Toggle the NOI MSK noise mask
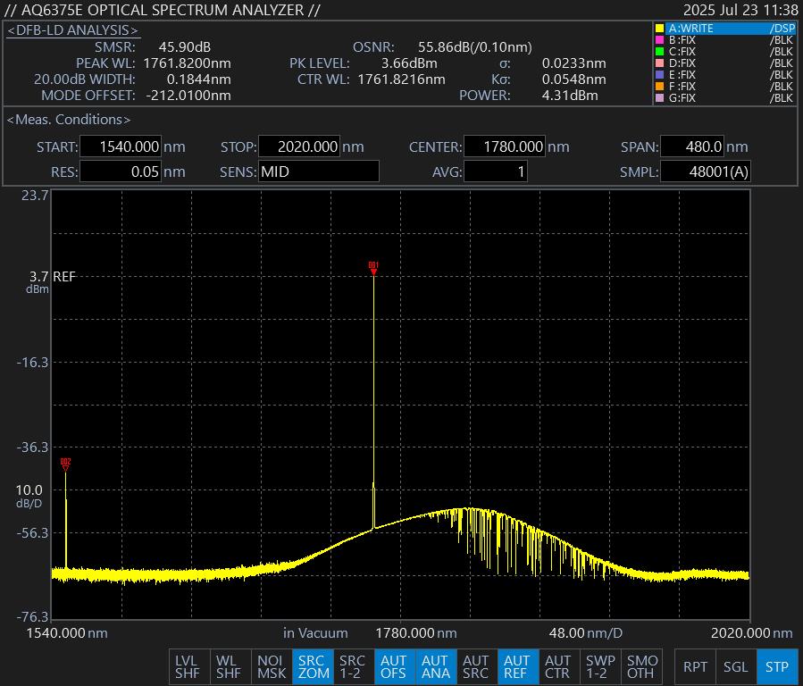This screenshot has width=803, height=686. point(271,666)
